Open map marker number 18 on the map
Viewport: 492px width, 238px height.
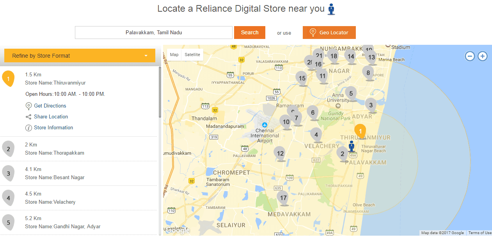tap(333, 56)
